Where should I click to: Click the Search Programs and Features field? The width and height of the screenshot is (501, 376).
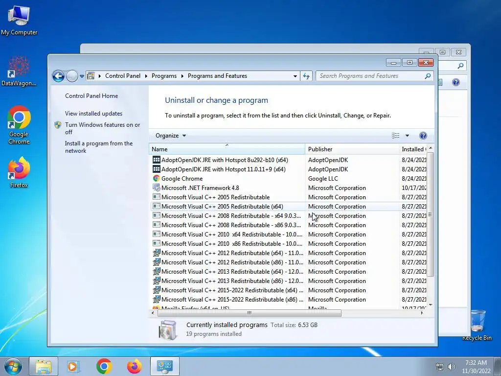(x=371, y=76)
